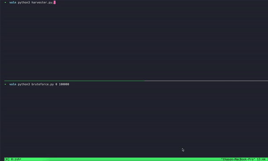Click the thason-MacBook-Pro hostname in status bar
This screenshot has width=268, height=161.
(238, 159)
